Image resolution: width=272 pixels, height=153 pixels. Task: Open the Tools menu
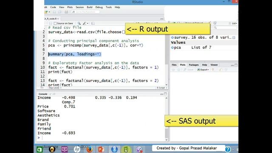[x=109, y=7]
